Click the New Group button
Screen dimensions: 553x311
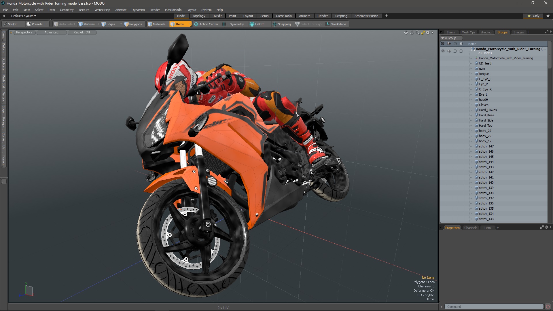pos(448,38)
